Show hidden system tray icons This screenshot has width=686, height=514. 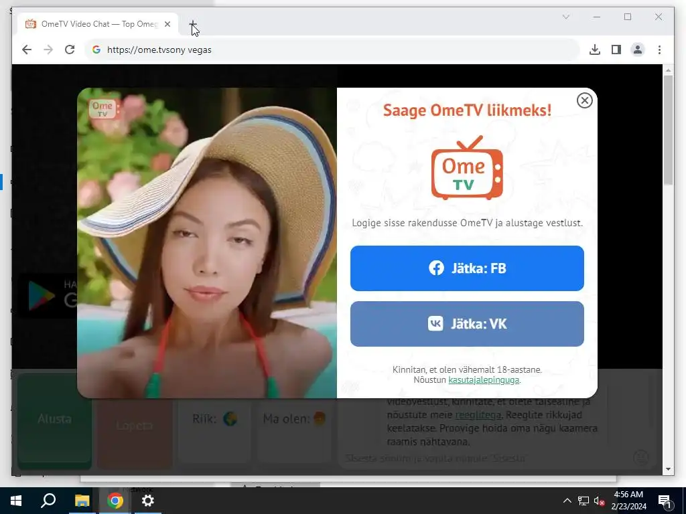tap(567, 501)
